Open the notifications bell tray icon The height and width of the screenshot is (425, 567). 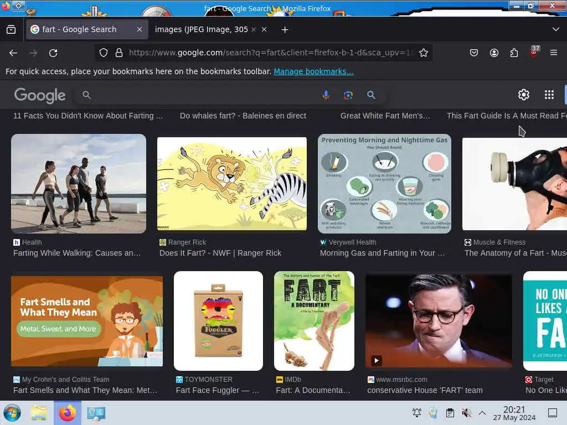[x=416, y=413]
